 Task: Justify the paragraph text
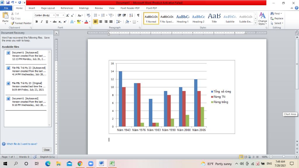[x=111, y=22]
